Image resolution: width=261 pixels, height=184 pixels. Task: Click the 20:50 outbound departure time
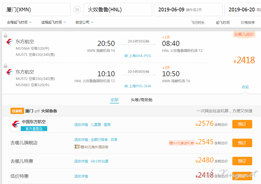pyautogui.click(x=106, y=44)
